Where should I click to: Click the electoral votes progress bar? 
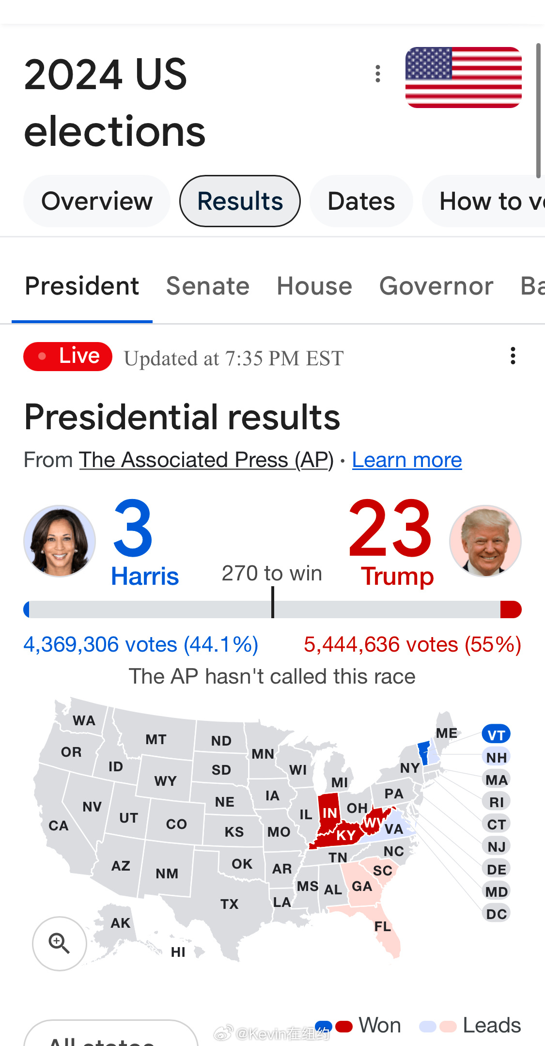tap(272, 609)
